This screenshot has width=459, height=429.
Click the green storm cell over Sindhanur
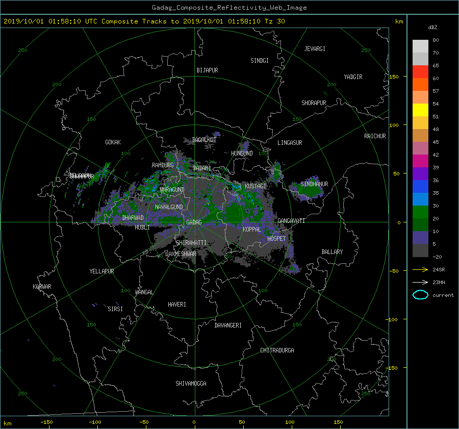pos(308,189)
